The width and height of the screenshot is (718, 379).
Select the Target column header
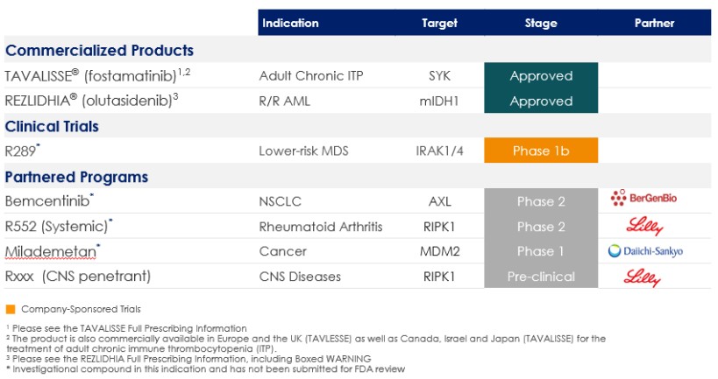(438, 23)
